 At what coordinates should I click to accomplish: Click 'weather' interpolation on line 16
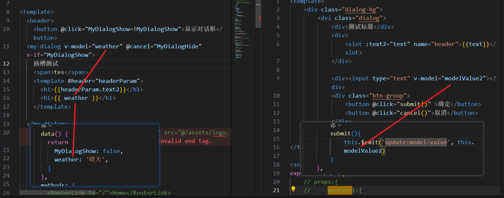tap(76, 98)
